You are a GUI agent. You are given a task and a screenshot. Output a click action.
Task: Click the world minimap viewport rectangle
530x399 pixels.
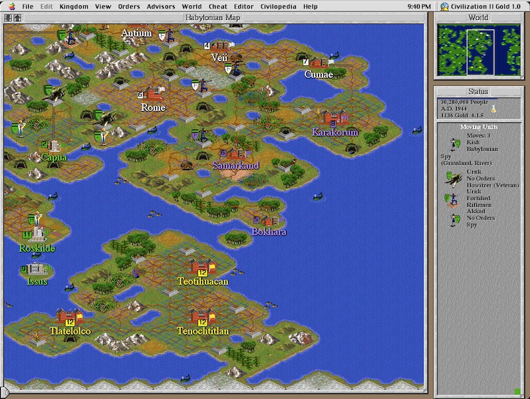pyautogui.click(x=480, y=52)
